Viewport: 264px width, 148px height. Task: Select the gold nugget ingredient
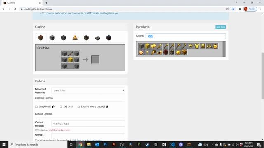(x=147, y=52)
